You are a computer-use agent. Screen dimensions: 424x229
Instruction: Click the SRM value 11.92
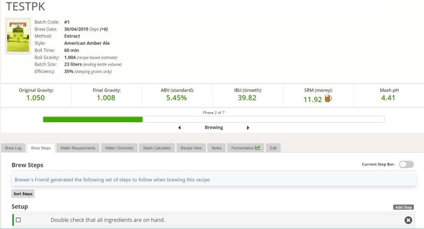pos(313,99)
